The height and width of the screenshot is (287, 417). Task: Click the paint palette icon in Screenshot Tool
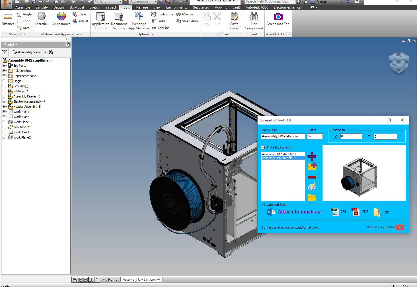coord(312,187)
